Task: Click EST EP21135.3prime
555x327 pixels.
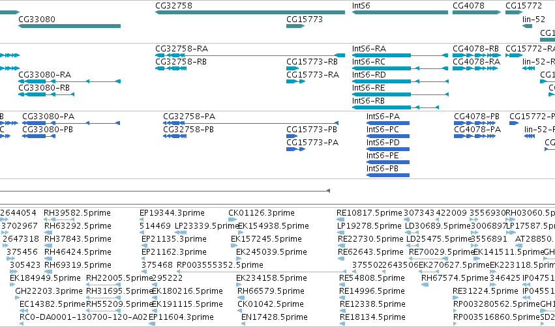Action: coord(174,239)
